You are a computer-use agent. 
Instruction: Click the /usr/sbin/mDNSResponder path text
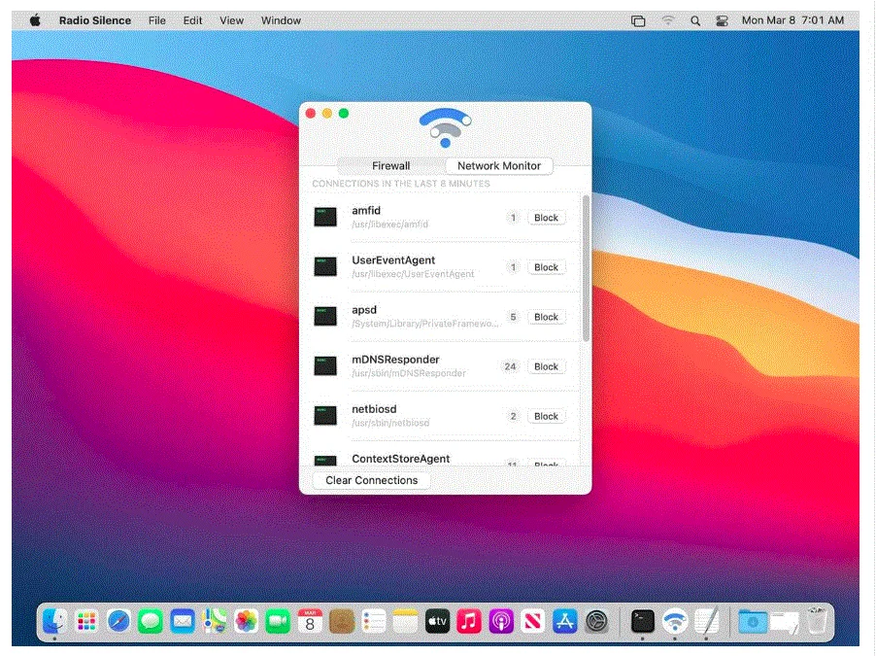point(409,373)
